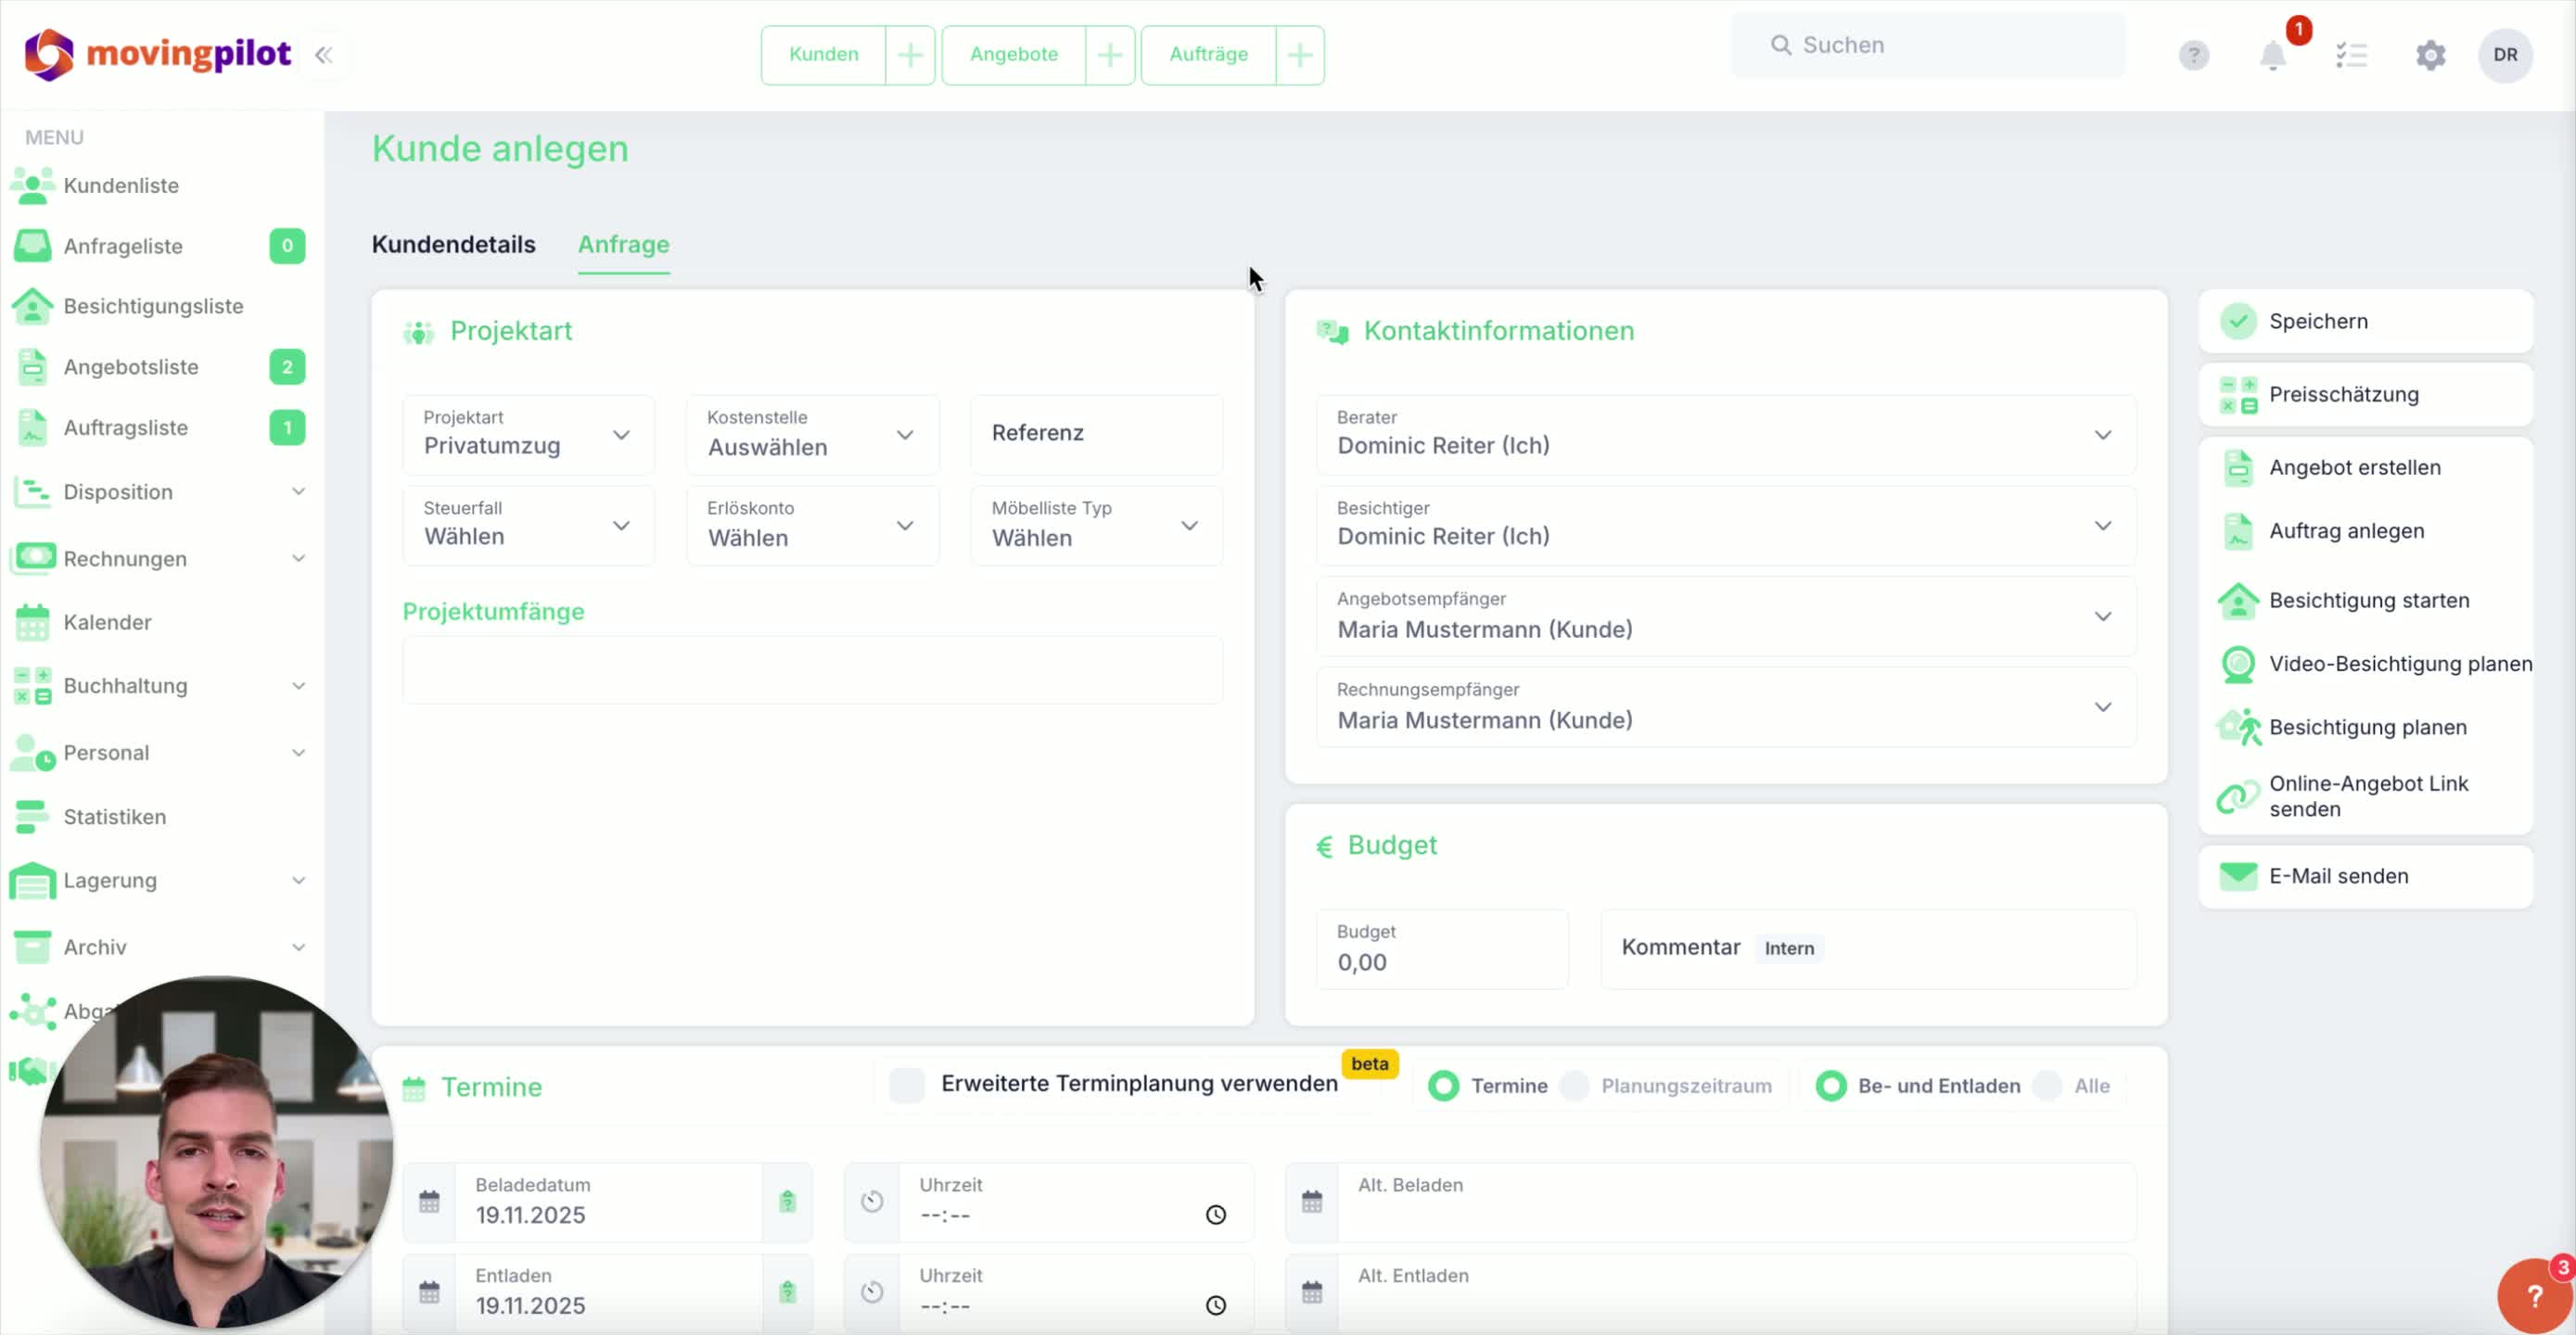Click the green clipboard icon in Beladedatum field
The height and width of the screenshot is (1335, 2576).
coord(787,1201)
